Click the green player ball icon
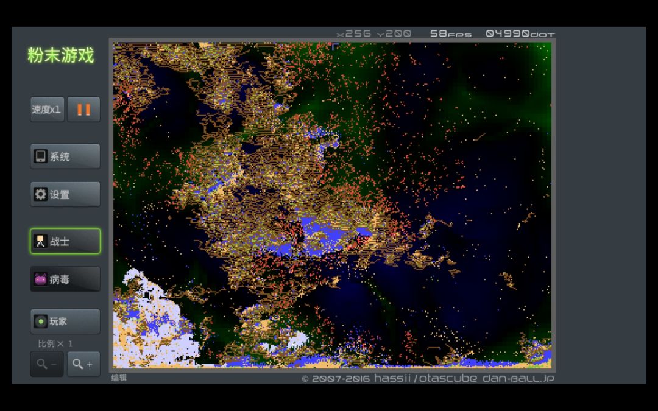 point(41,321)
